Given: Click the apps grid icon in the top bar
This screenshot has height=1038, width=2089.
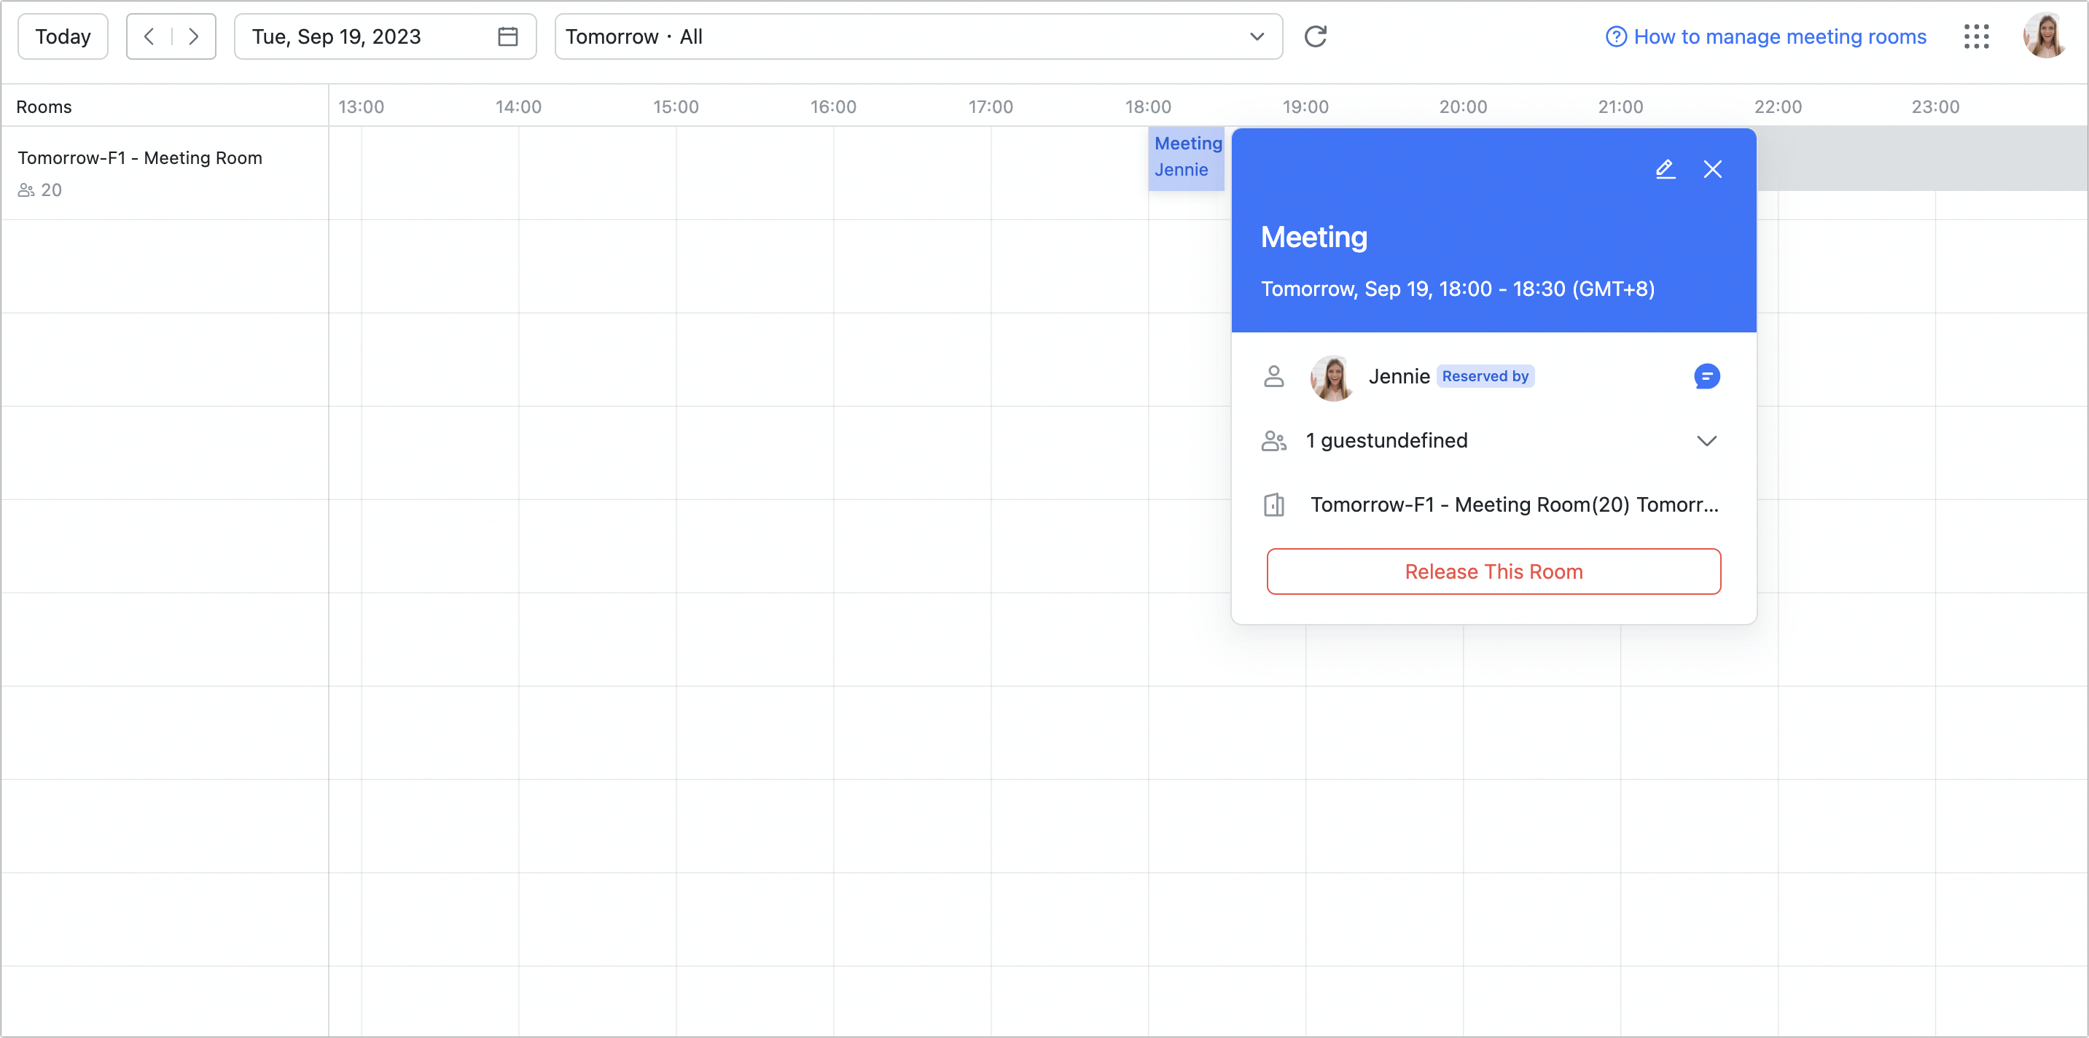Looking at the screenshot, I should point(1976,36).
